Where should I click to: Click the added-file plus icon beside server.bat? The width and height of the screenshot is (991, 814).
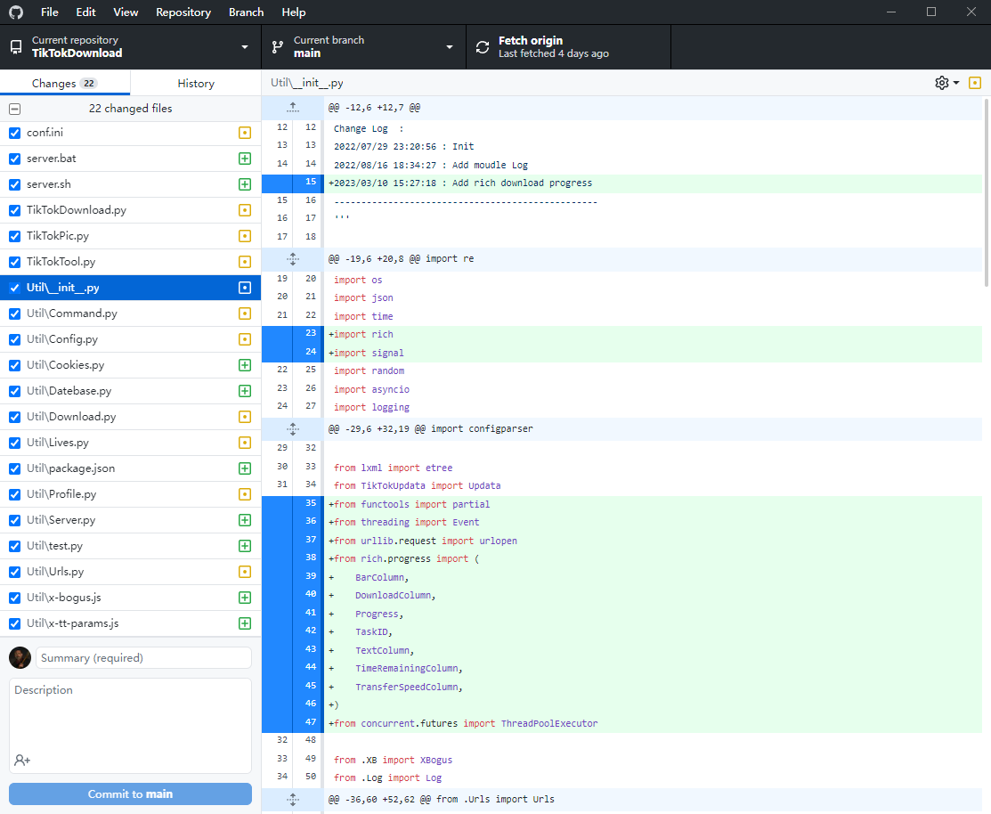click(x=246, y=159)
